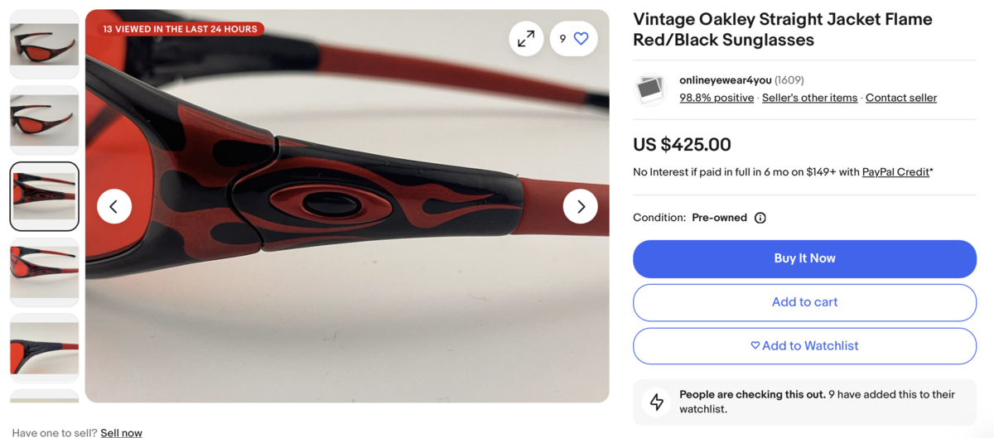The height and width of the screenshot is (438, 994).
Task: View the 98.8% positive feedback
Action: 717,98
